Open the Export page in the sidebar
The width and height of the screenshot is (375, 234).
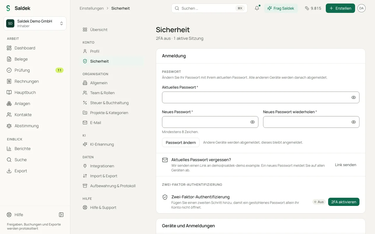[35, 171]
